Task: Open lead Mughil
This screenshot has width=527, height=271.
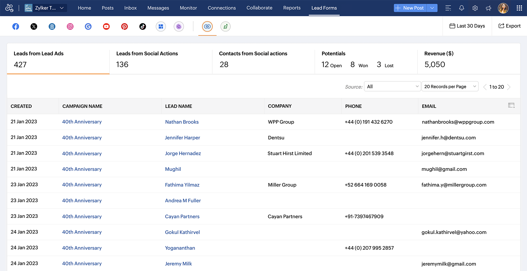Action: tap(173, 169)
